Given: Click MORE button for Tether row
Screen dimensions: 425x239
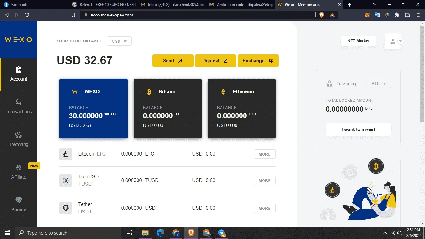Looking at the screenshot, I should 265,208.
